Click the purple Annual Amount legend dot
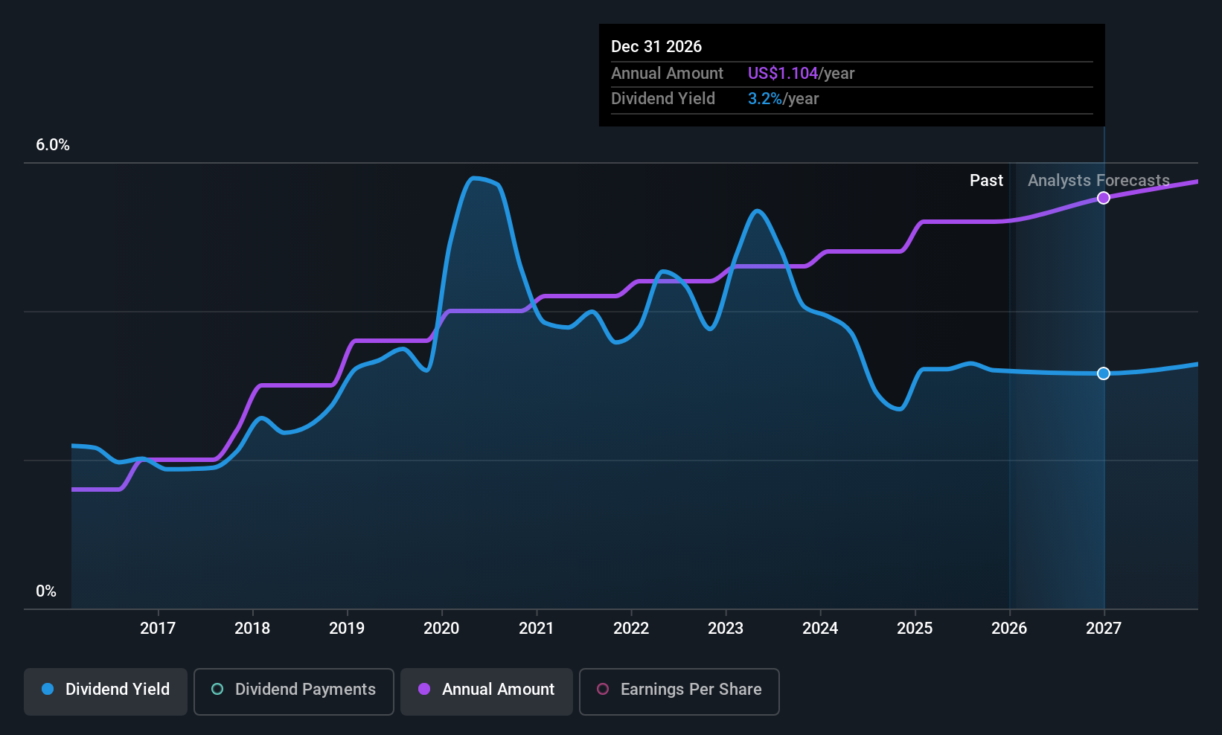1222x735 pixels. pyautogui.click(x=424, y=690)
